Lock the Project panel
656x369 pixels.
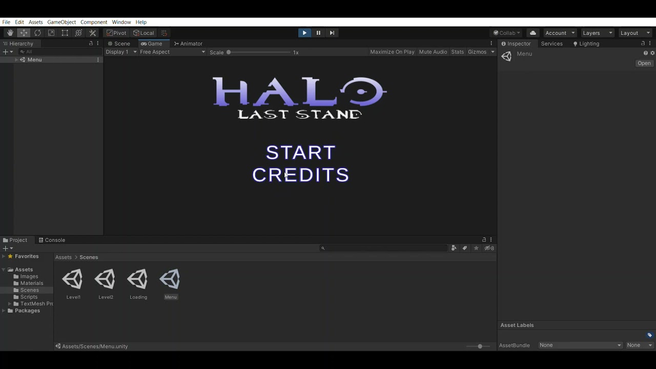point(484,240)
